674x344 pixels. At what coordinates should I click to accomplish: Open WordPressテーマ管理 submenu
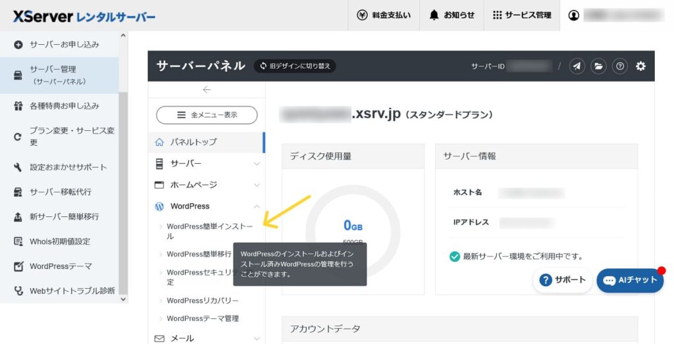point(203,318)
